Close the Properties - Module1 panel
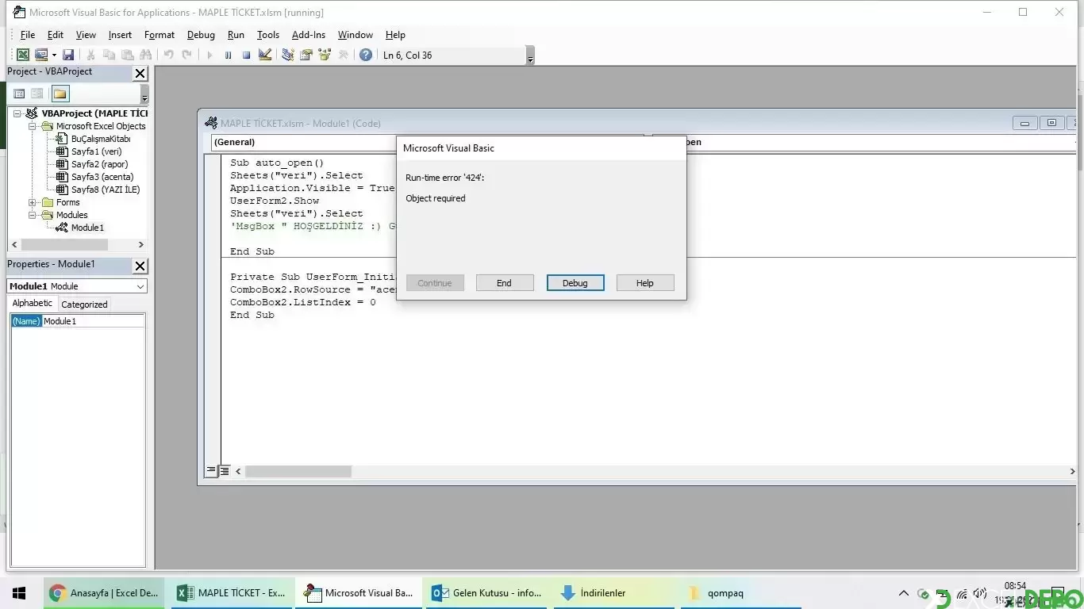Viewport: 1084px width, 609px height. 140,266
